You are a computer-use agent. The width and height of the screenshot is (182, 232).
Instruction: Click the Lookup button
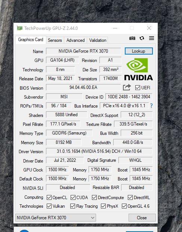[x=139, y=51]
